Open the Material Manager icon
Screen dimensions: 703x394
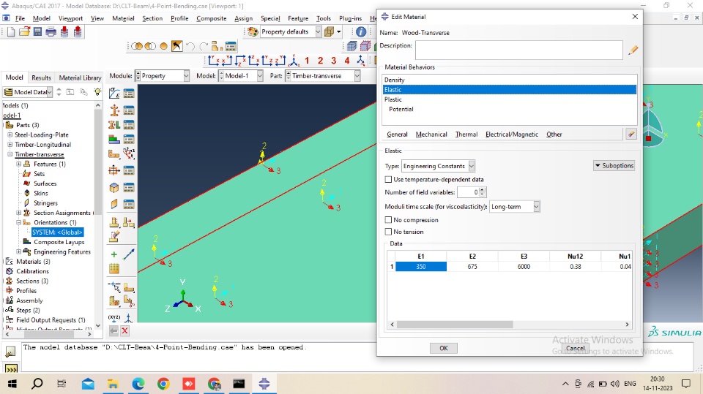point(129,93)
